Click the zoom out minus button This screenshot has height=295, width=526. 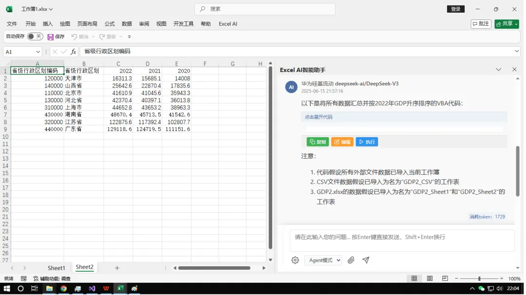(x=456, y=279)
